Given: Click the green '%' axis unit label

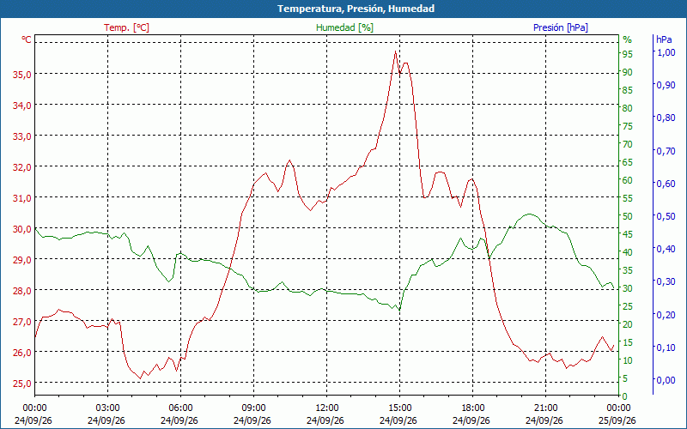Looking at the screenshot, I should pos(628,39).
